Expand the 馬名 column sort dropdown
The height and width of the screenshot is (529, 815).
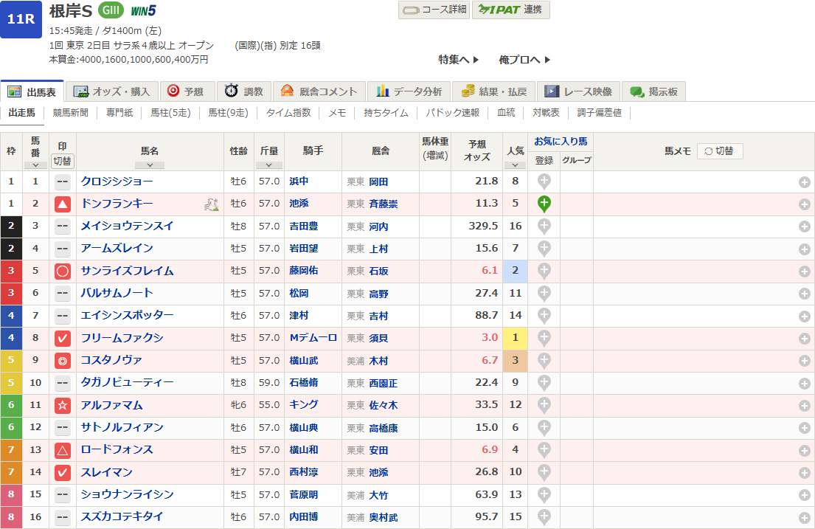tap(150, 165)
